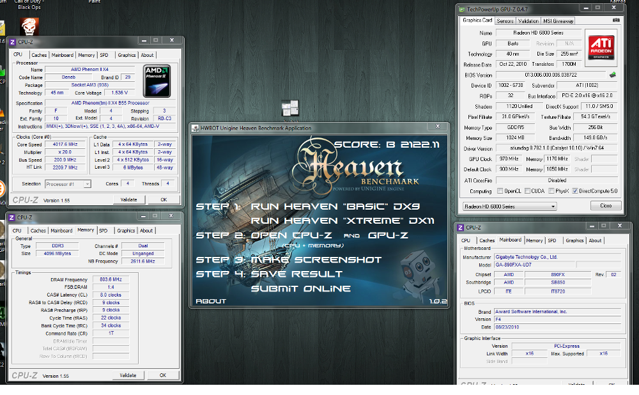Click the BIOS Version field 013.006.000.006.038722
The height and width of the screenshot is (395, 639).
click(x=551, y=75)
